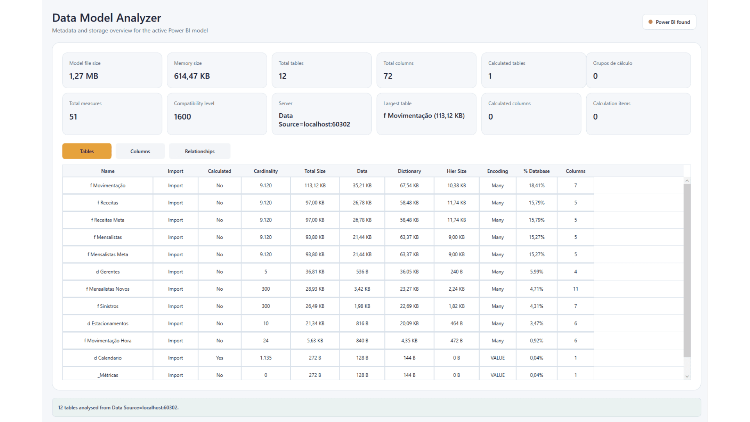The image size is (750, 422).
Task: Select the f Mensalistas row name
Action: click(x=108, y=237)
